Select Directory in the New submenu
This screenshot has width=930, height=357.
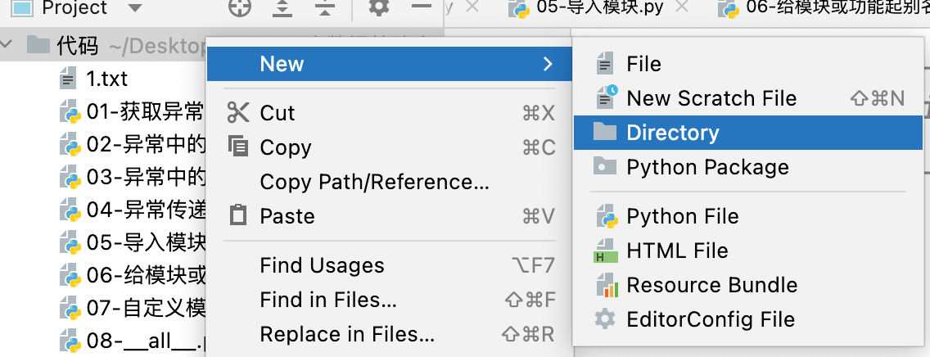(672, 133)
